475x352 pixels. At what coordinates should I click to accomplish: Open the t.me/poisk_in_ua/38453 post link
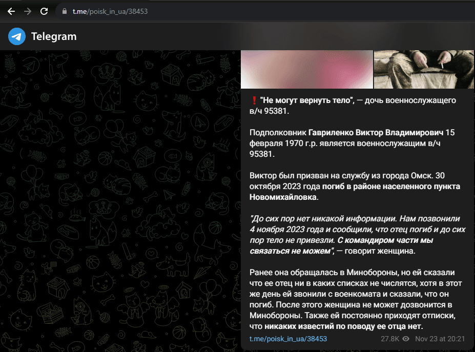click(288, 339)
